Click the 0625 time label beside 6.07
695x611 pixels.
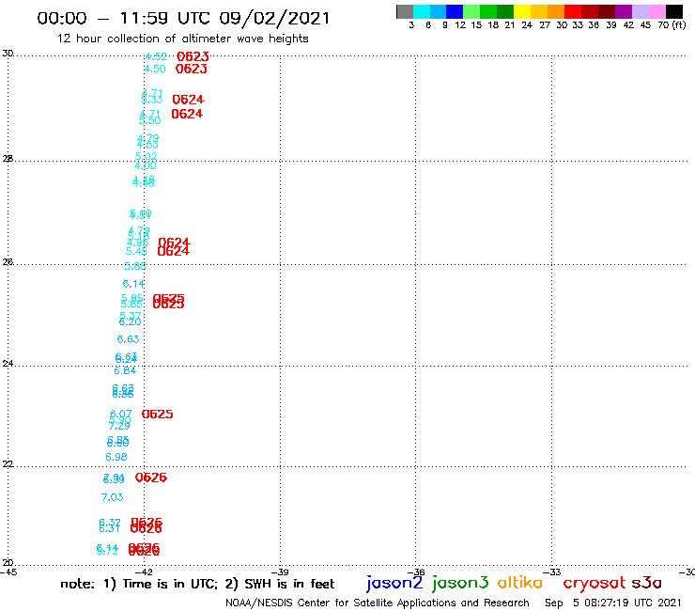158,415
